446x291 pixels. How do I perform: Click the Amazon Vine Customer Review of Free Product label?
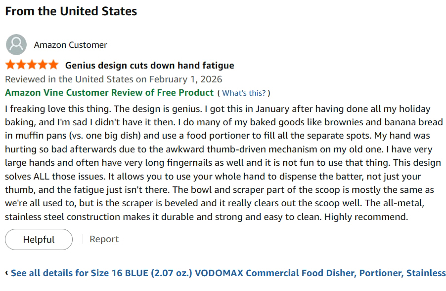coord(109,92)
